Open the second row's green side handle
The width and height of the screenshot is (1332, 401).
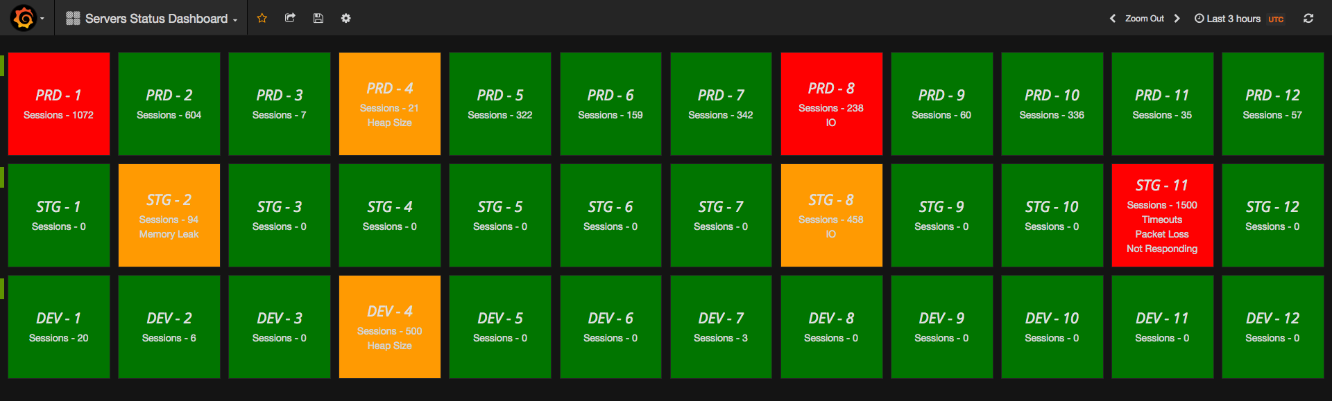pyautogui.click(x=2, y=177)
